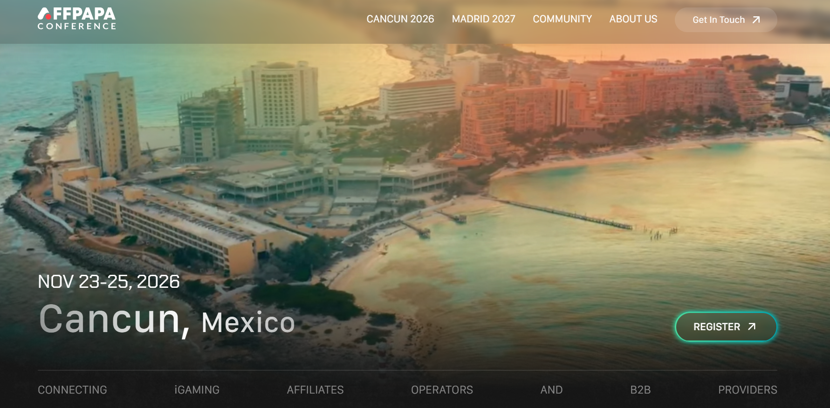
Task: Click the AND tagline word
Action: coord(551,390)
